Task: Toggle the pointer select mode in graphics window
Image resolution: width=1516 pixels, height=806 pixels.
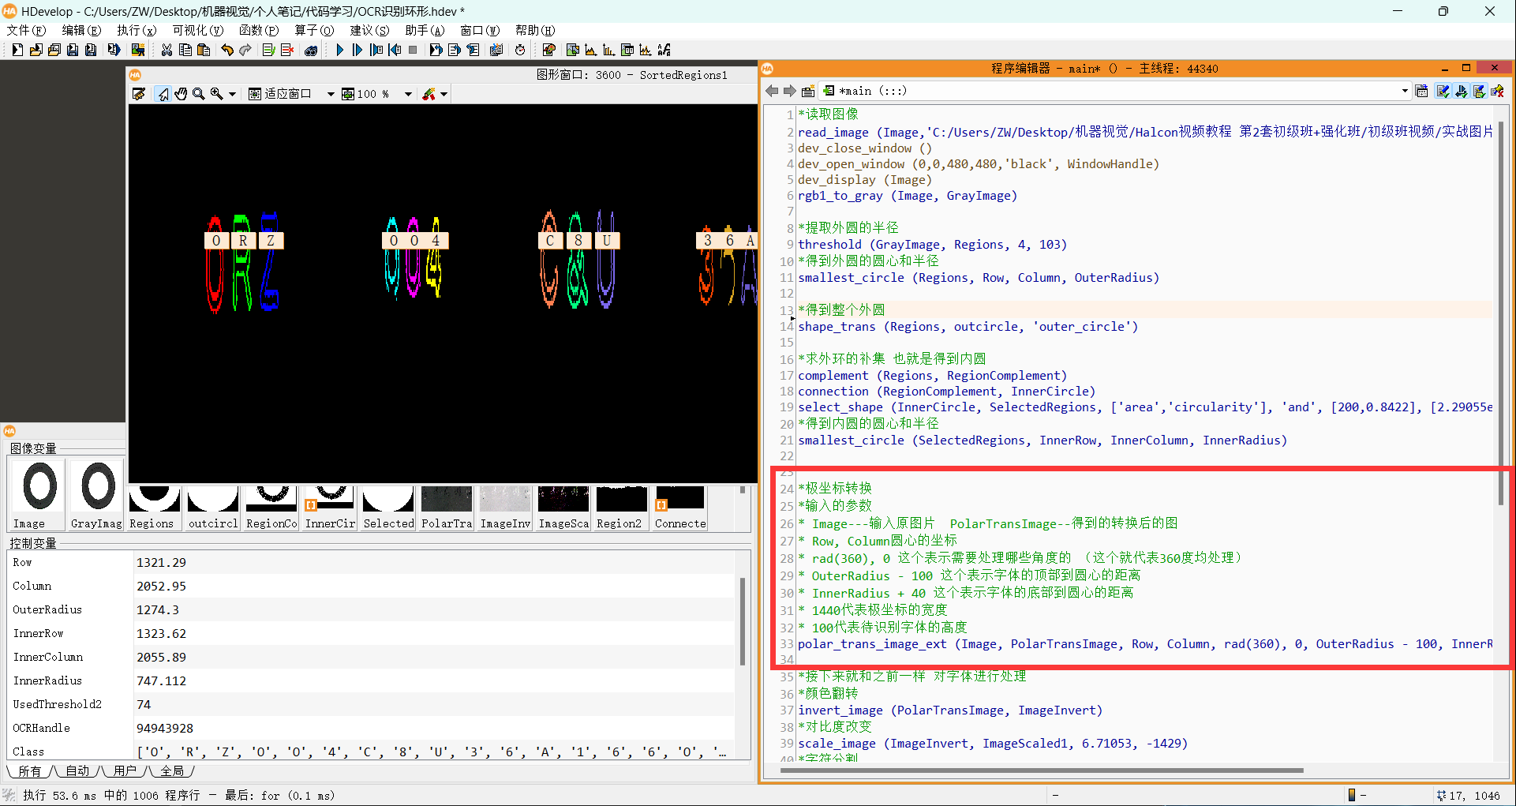Action: pyautogui.click(x=163, y=94)
